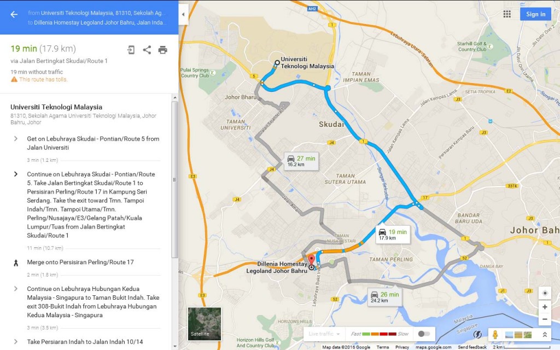Zoom out on the map
Viewport: 560px width, 350px height.
click(545, 319)
